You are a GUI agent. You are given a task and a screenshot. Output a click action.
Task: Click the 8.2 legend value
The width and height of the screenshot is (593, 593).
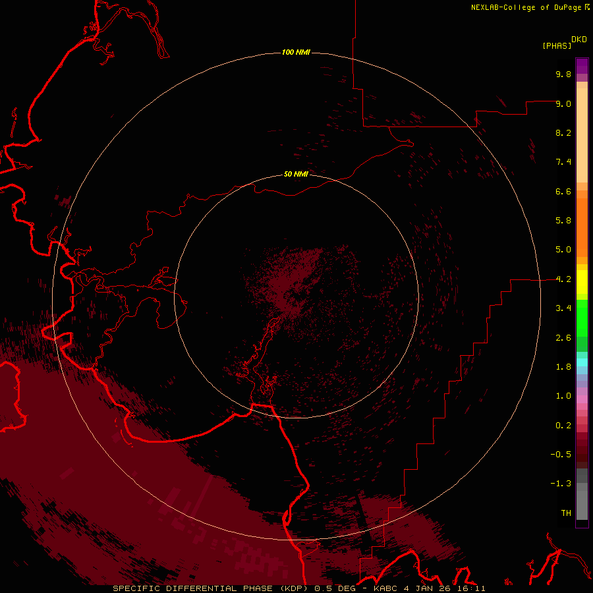pyautogui.click(x=563, y=132)
